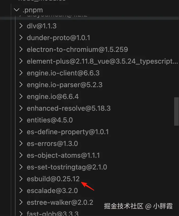179x216 pixels.
Task: Click the estree-walker@2.0.2 folder
Action: pos(60,203)
